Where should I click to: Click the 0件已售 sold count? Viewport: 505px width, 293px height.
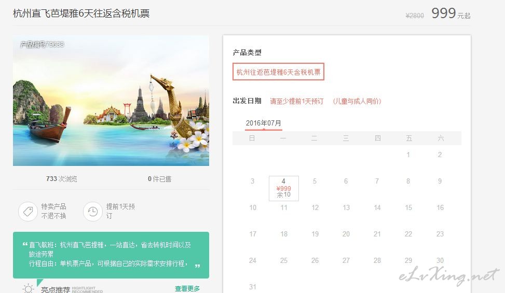pyautogui.click(x=159, y=179)
